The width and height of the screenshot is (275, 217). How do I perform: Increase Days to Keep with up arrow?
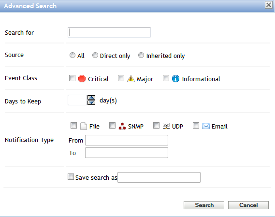(91, 97)
